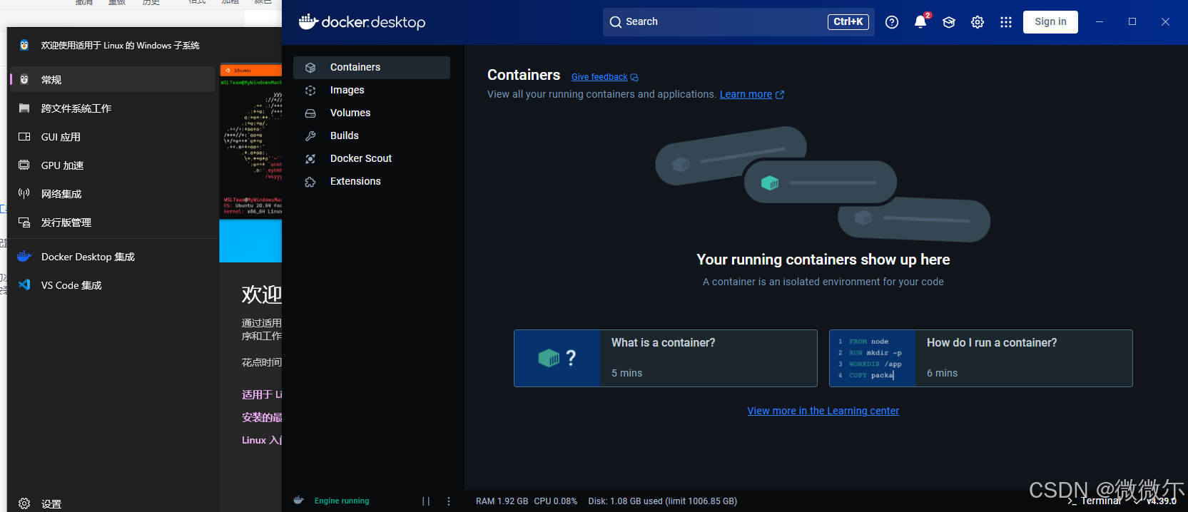Open notifications bell icon
Screen dimensions: 1188x512
click(x=920, y=22)
